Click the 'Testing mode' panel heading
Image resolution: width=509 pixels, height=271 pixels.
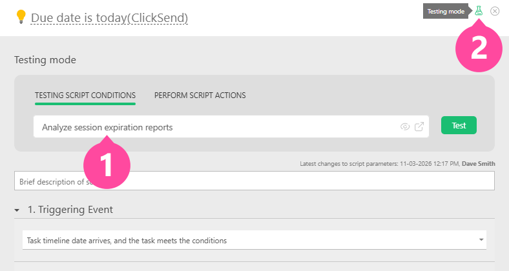[x=45, y=60]
